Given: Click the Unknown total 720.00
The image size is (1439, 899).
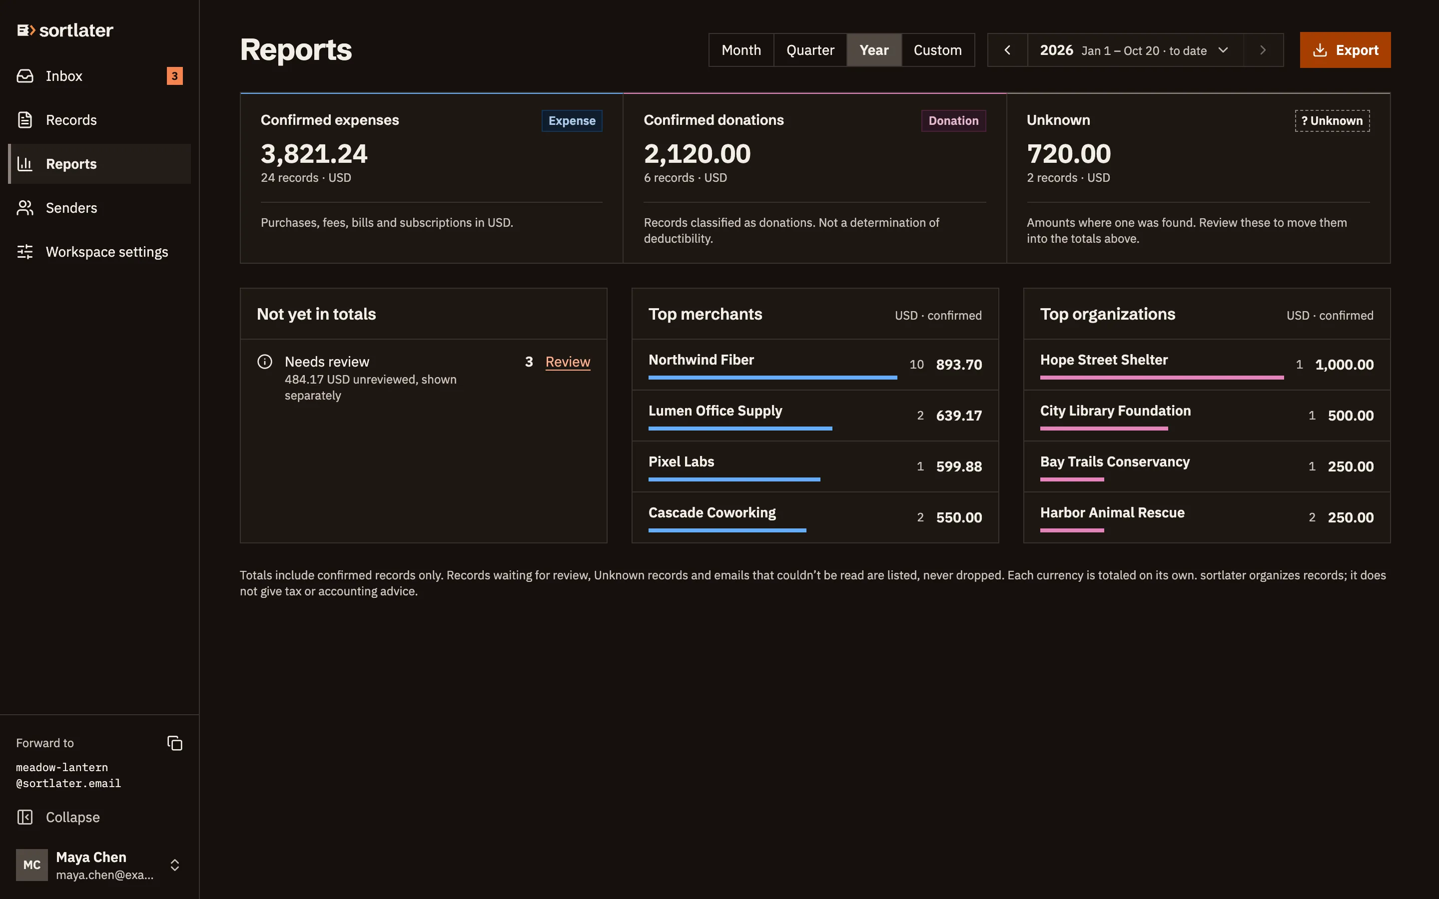Looking at the screenshot, I should (1069, 154).
